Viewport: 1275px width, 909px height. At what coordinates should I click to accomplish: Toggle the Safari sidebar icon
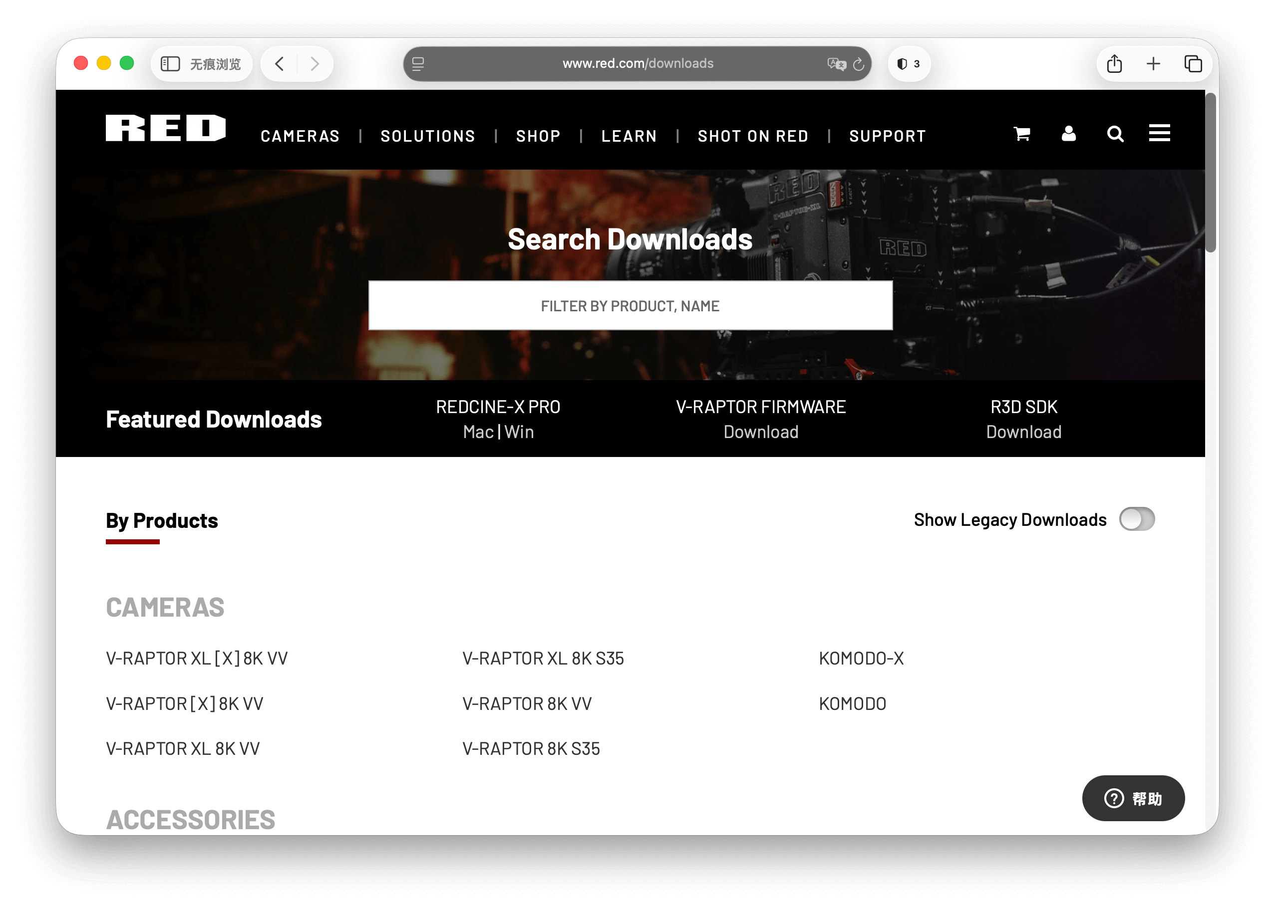170,64
